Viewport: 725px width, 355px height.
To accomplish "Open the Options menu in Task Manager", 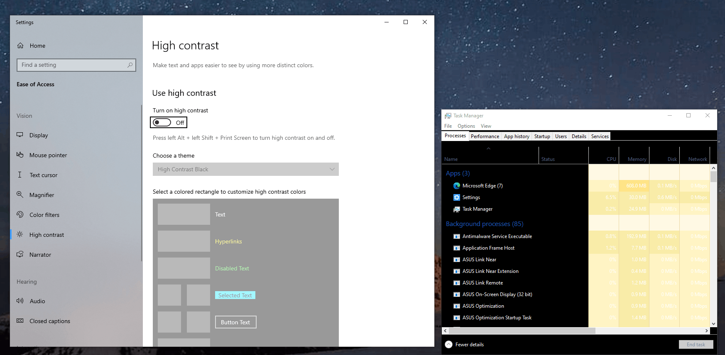I will point(466,126).
